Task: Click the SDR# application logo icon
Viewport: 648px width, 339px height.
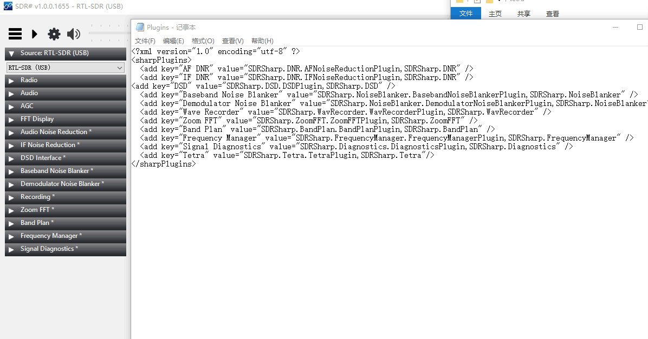Action: [x=8, y=6]
